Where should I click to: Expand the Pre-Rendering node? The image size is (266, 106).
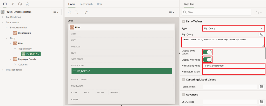pyautogui.click(x=3, y=17)
